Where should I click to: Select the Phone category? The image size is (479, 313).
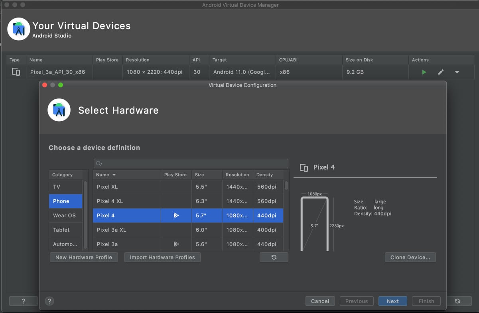(x=66, y=201)
